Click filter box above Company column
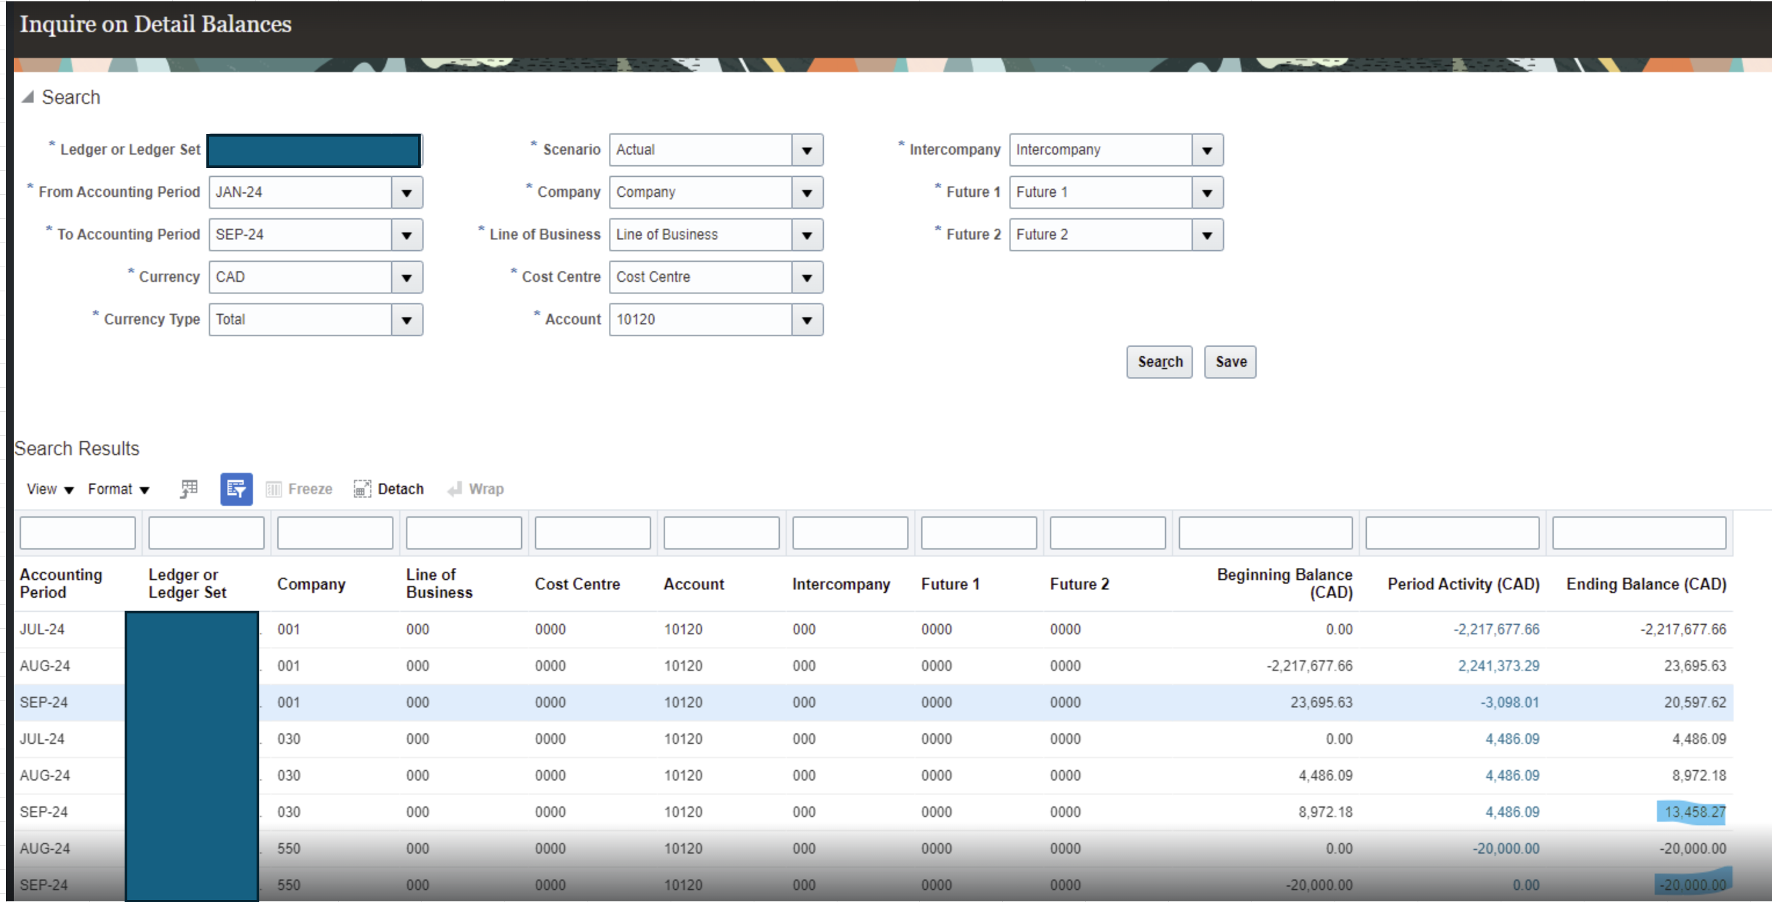Screen dimensions: 1772x902 [x=335, y=533]
